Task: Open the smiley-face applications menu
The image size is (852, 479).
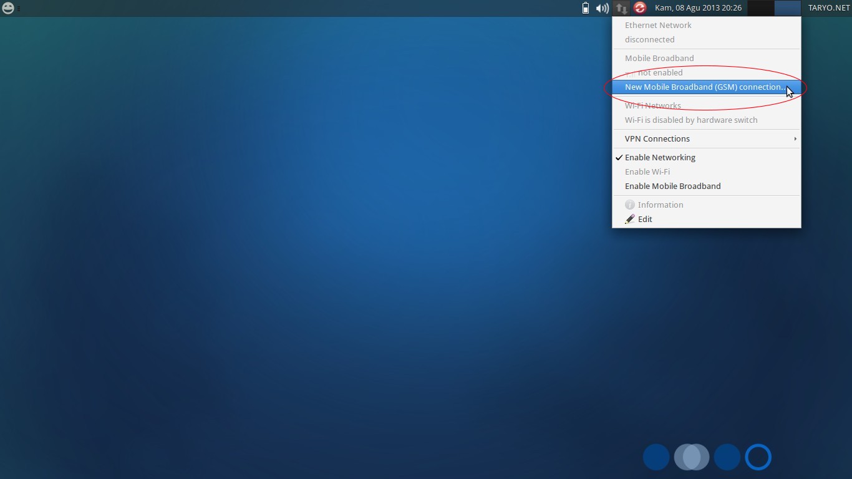Action: (x=8, y=8)
